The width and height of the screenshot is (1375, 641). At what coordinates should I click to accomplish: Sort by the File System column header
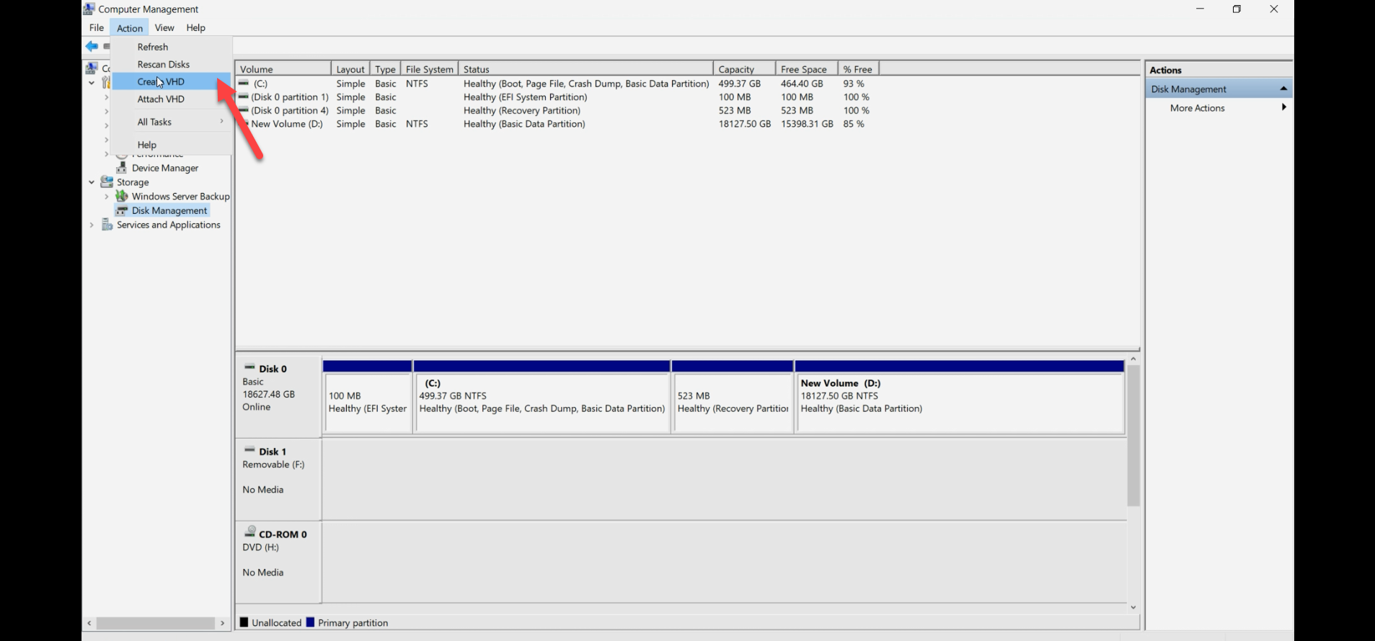[x=429, y=69]
